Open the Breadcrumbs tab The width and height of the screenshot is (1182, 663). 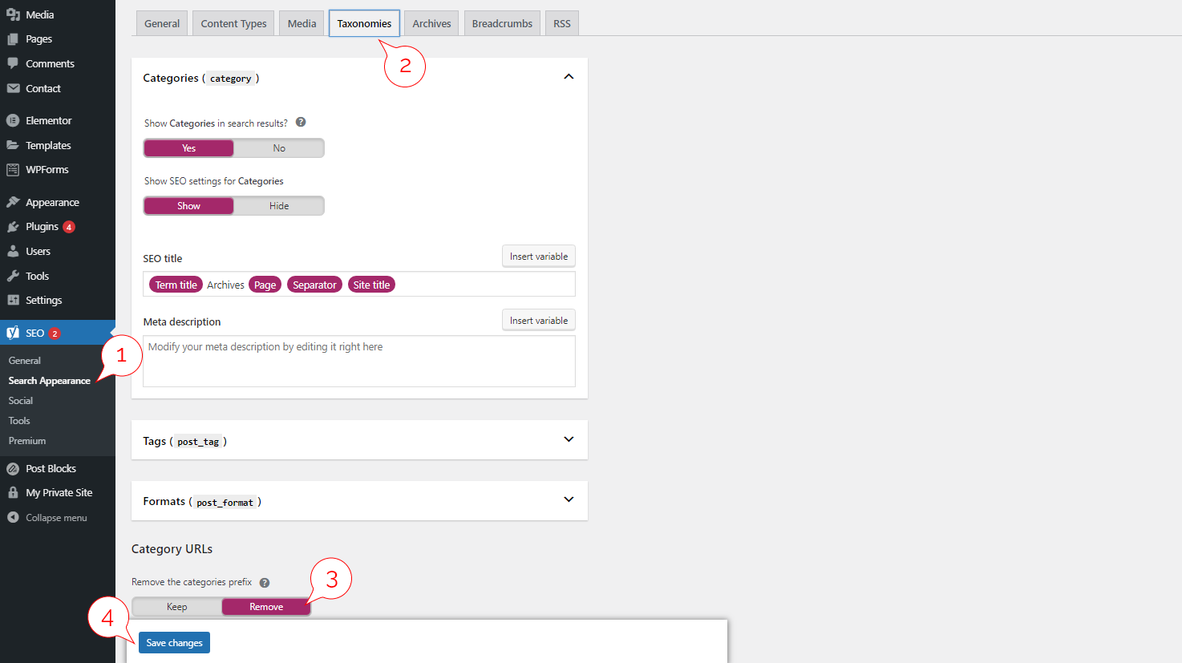pos(502,23)
